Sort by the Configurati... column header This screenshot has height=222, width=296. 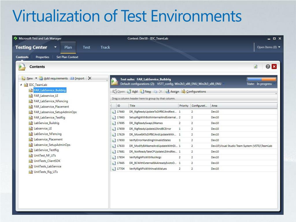click(x=201, y=106)
